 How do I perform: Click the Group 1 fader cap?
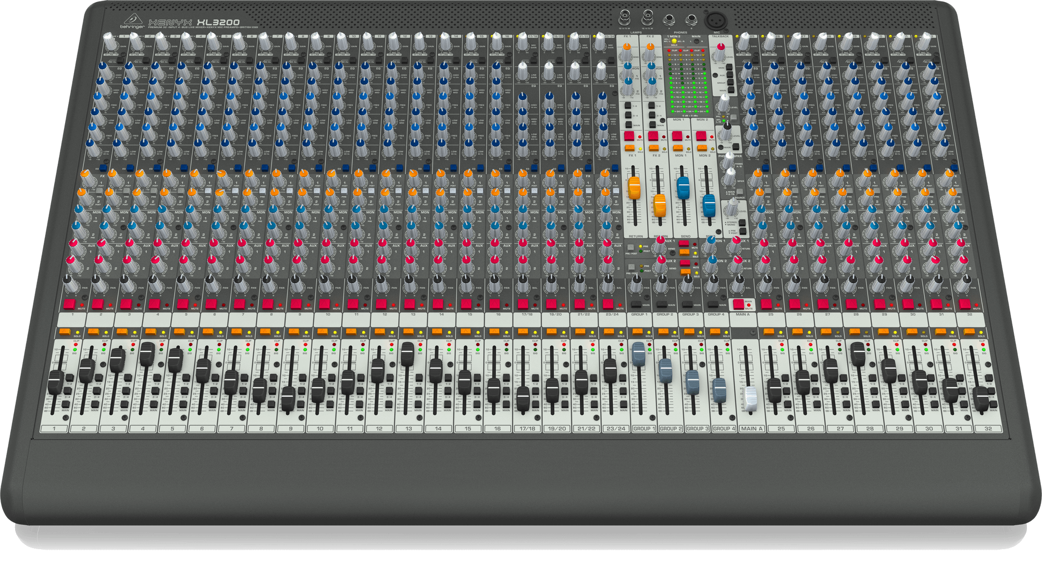coord(639,354)
